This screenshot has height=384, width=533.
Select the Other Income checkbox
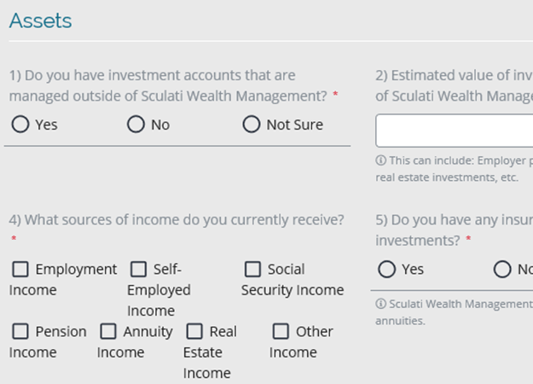click(x=281, y=331)
